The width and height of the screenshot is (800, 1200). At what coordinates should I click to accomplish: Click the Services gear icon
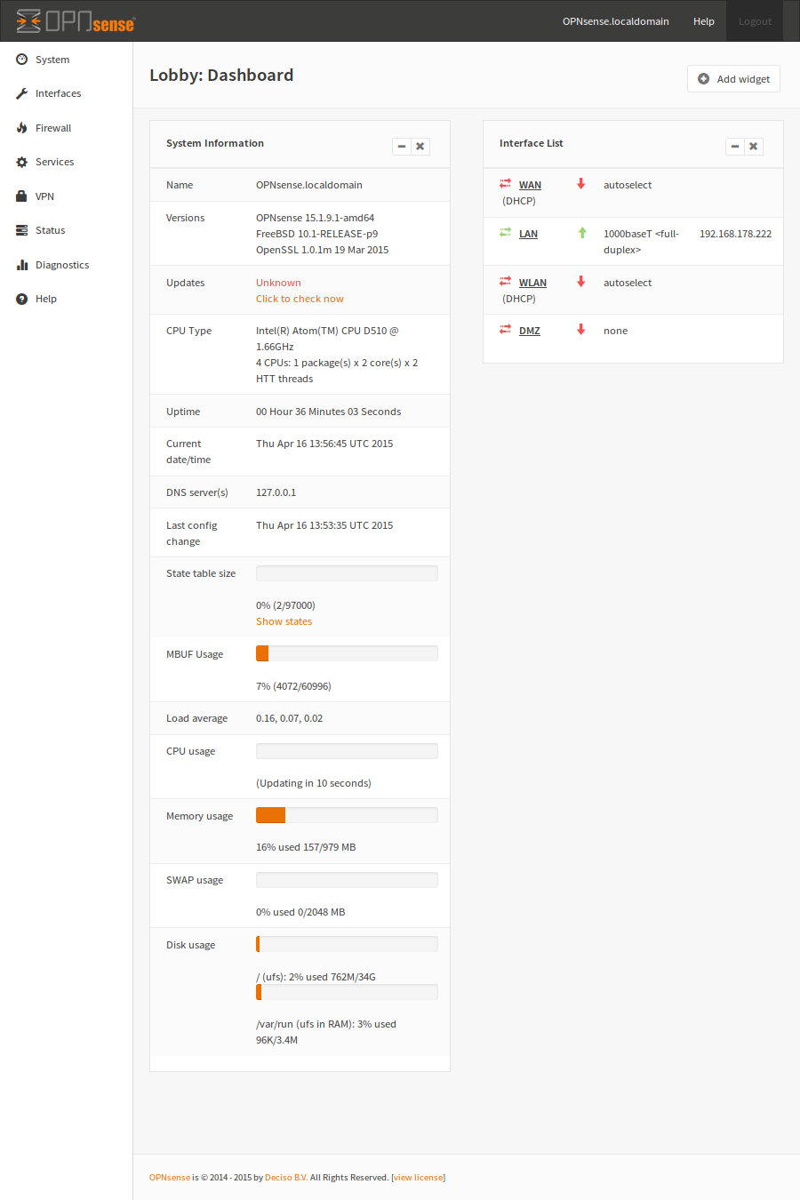[21, 162]
